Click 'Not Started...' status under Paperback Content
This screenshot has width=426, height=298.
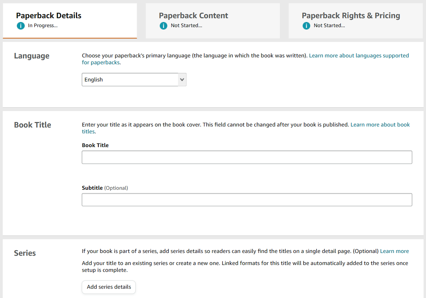[186, 26]
